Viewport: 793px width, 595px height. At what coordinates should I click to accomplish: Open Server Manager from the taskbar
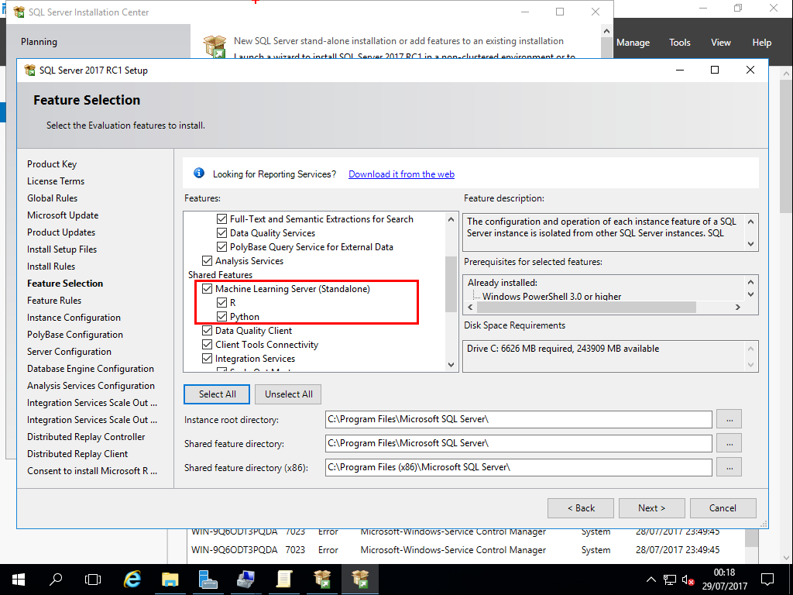(x=208, y=579)
